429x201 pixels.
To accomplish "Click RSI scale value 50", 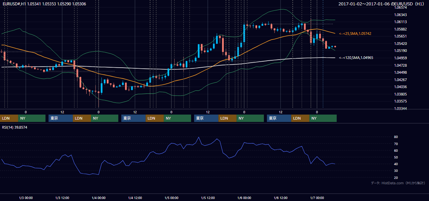I will pos(396,157).
